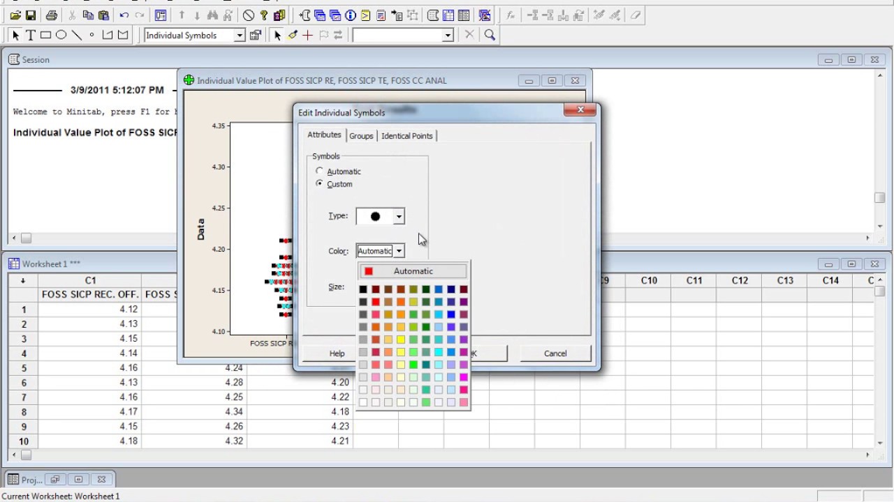Click the worksheet data direction arrow cell

(x=24, y=280)
